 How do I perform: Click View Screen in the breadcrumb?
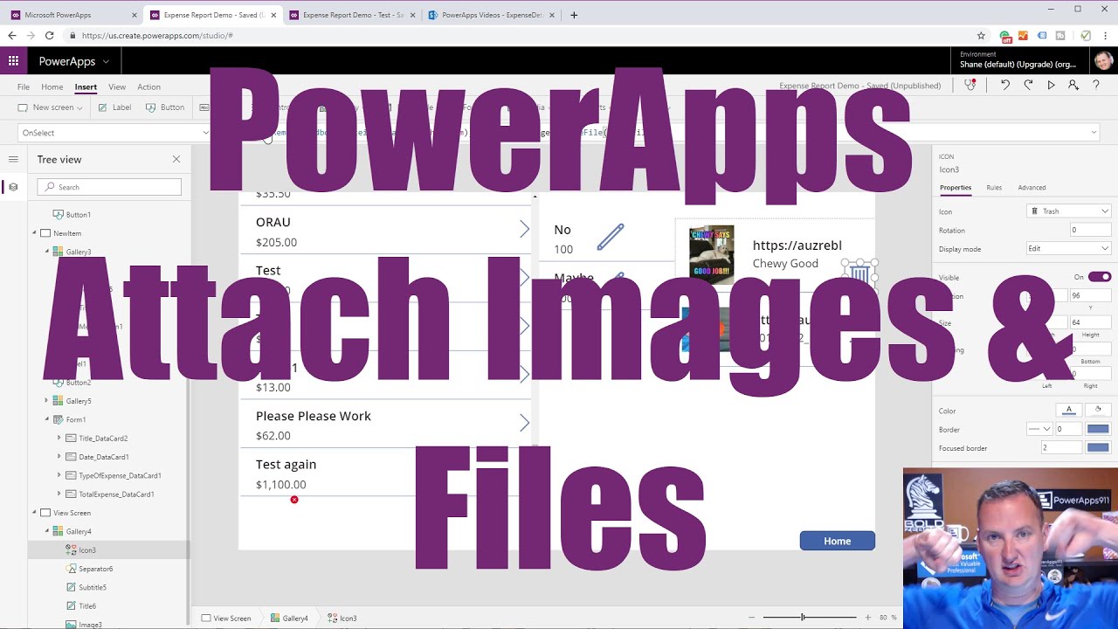pyautogui.click(x=226, y=618)
